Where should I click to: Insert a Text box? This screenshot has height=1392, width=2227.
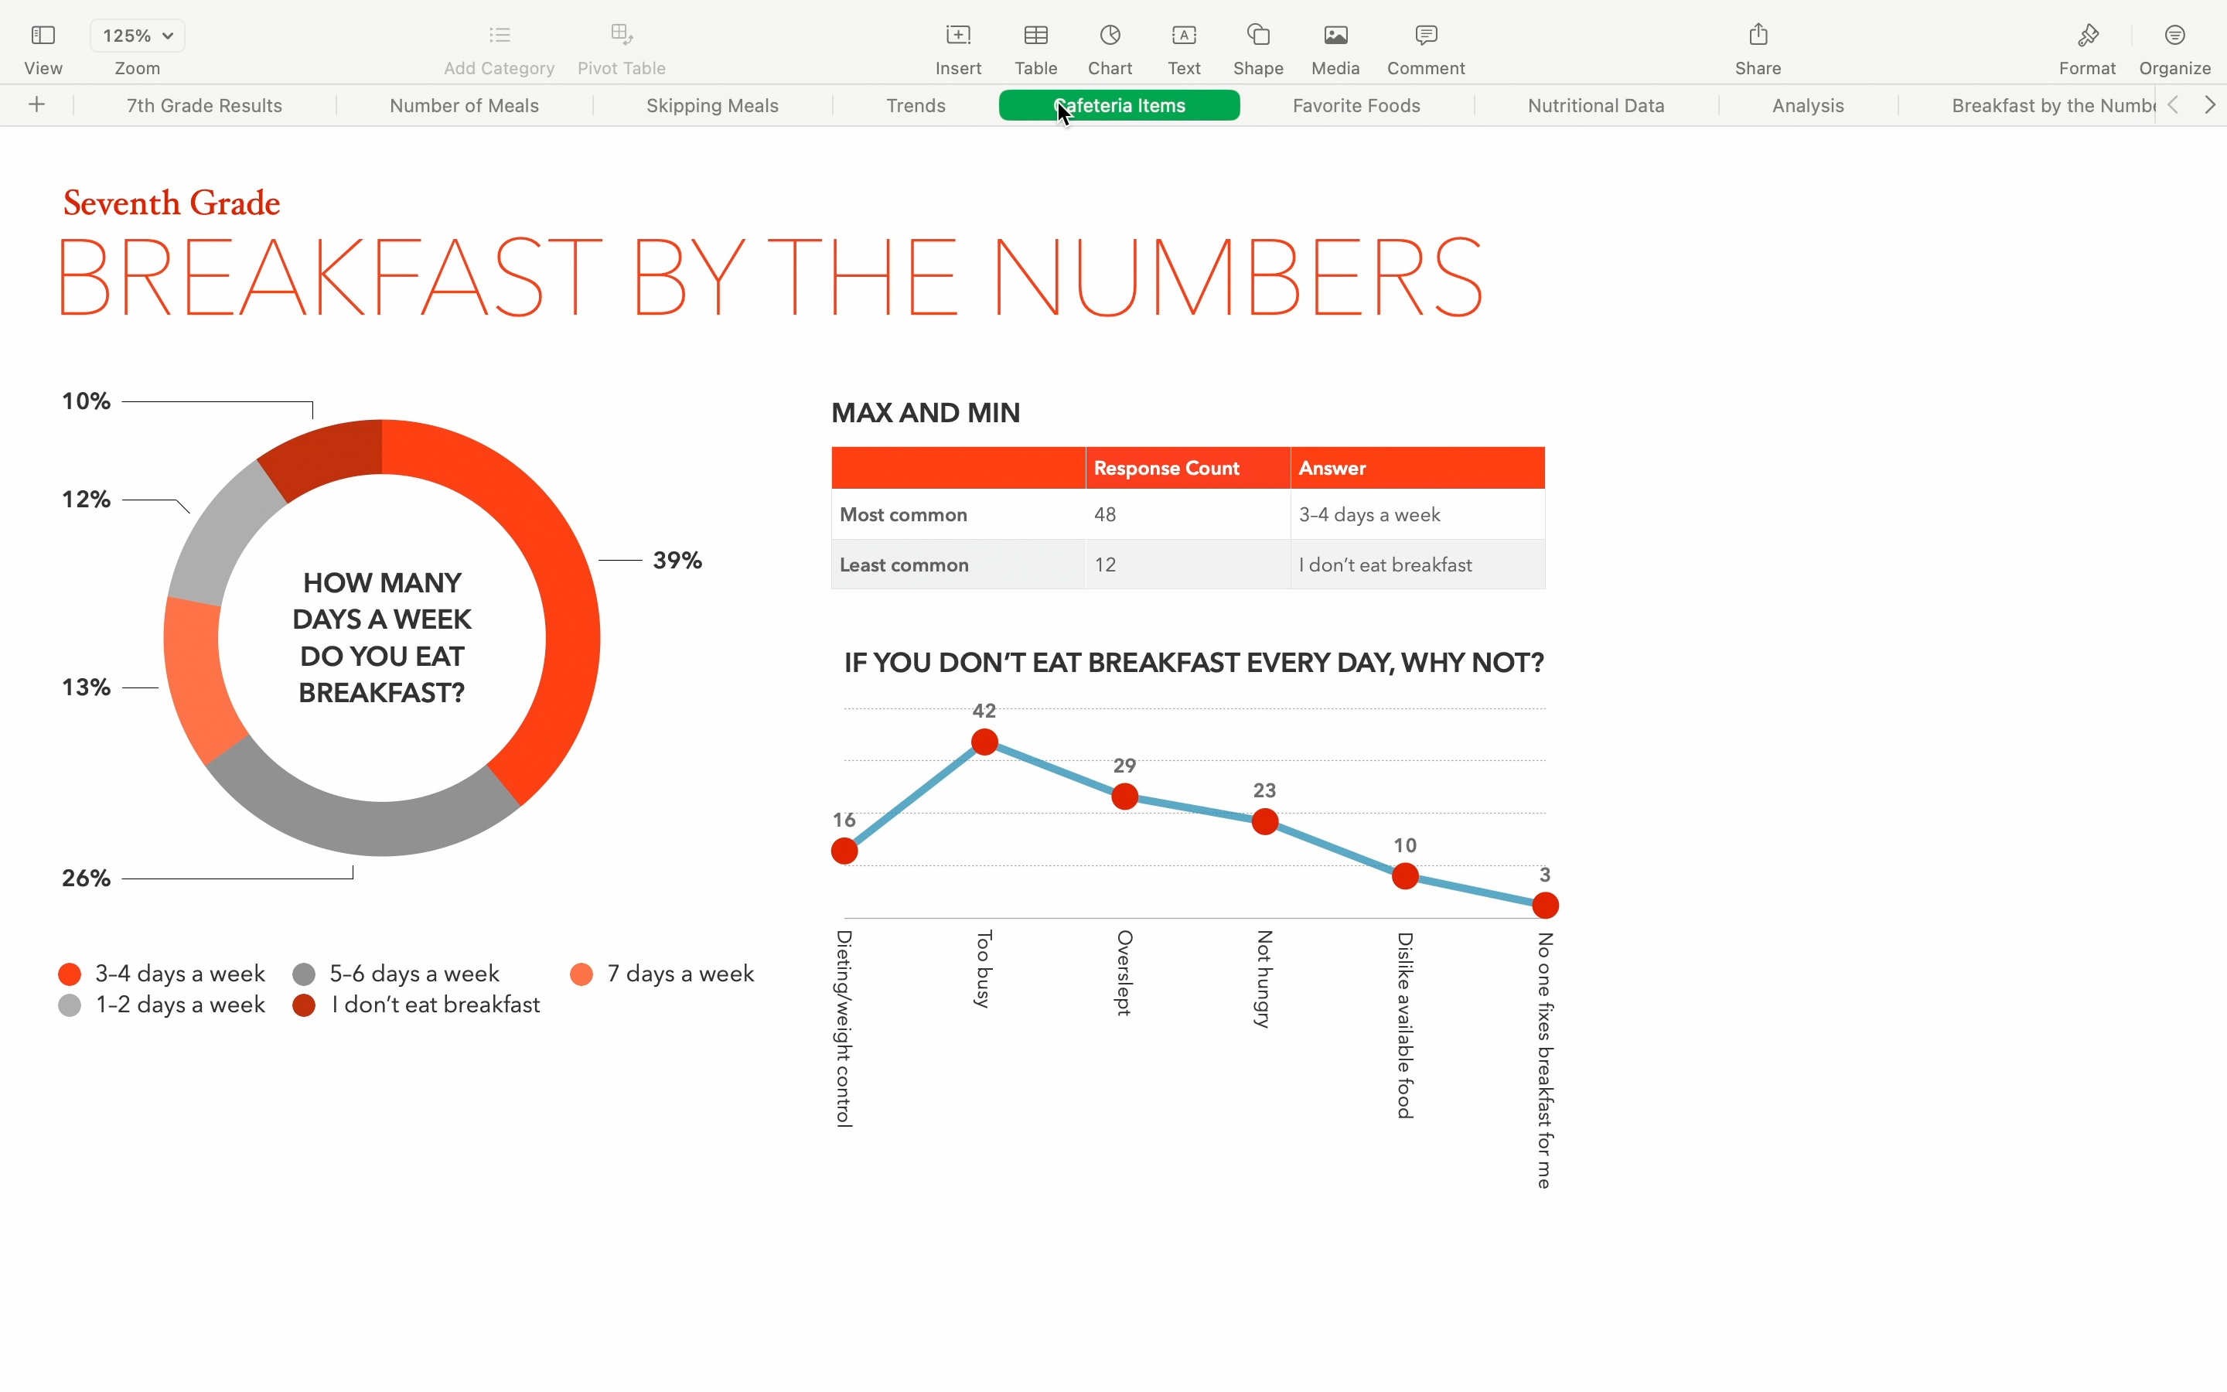click(1183, 36)
